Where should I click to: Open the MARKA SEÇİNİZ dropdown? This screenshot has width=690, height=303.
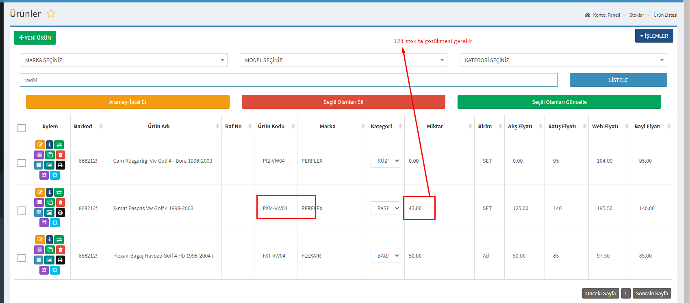click(x=124, y=60)
